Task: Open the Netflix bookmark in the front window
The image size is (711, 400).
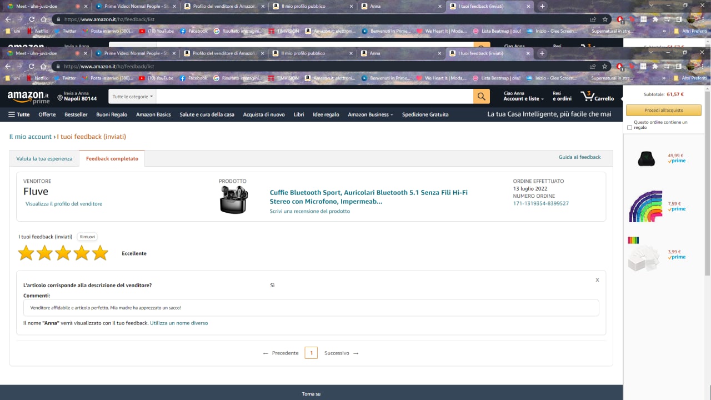Action: click(38, 78)
